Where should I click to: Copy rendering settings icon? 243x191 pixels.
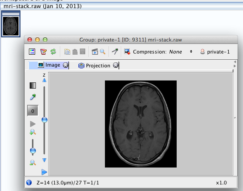(67, 52)
